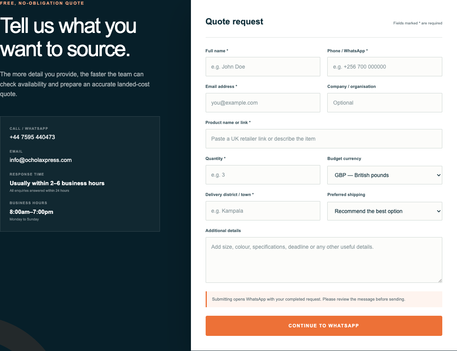Select the Company / organisation field
This screenshot has height=351, width=457.
coord(385,103)
